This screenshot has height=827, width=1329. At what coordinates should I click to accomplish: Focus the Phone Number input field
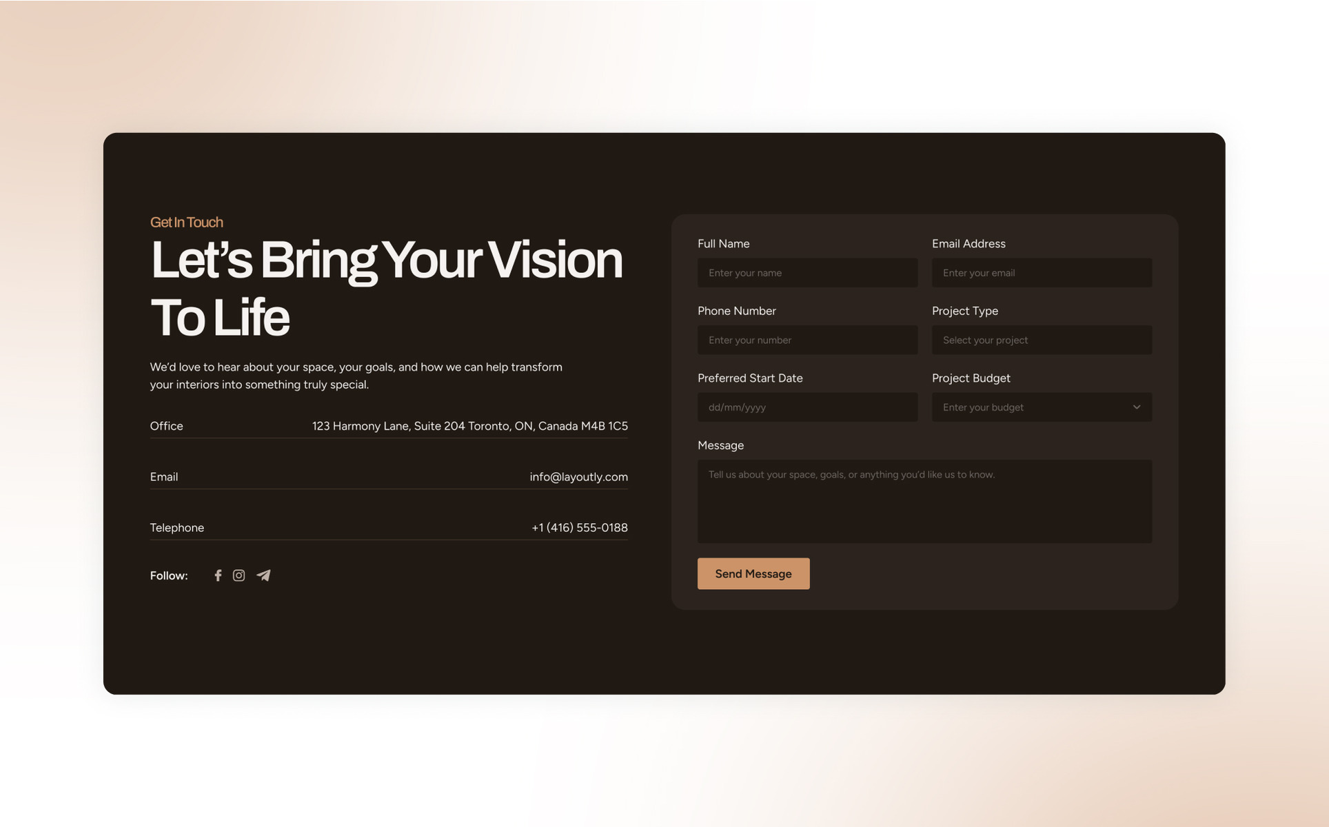coord(806,340)
